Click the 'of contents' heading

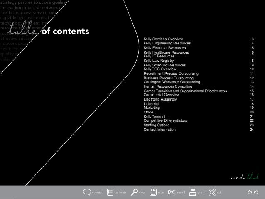tap(65, 31)
